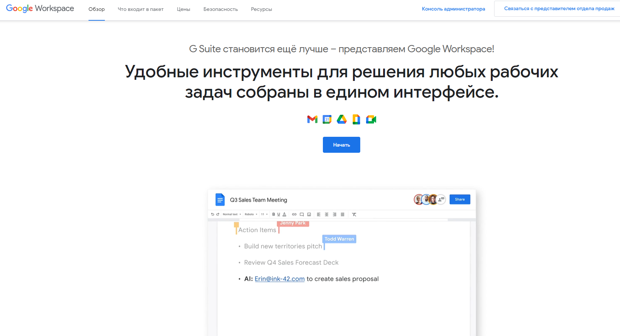This screenshot has height=336, width=620.
Task: Open the font size 11 dropdown
Action: 264,214
